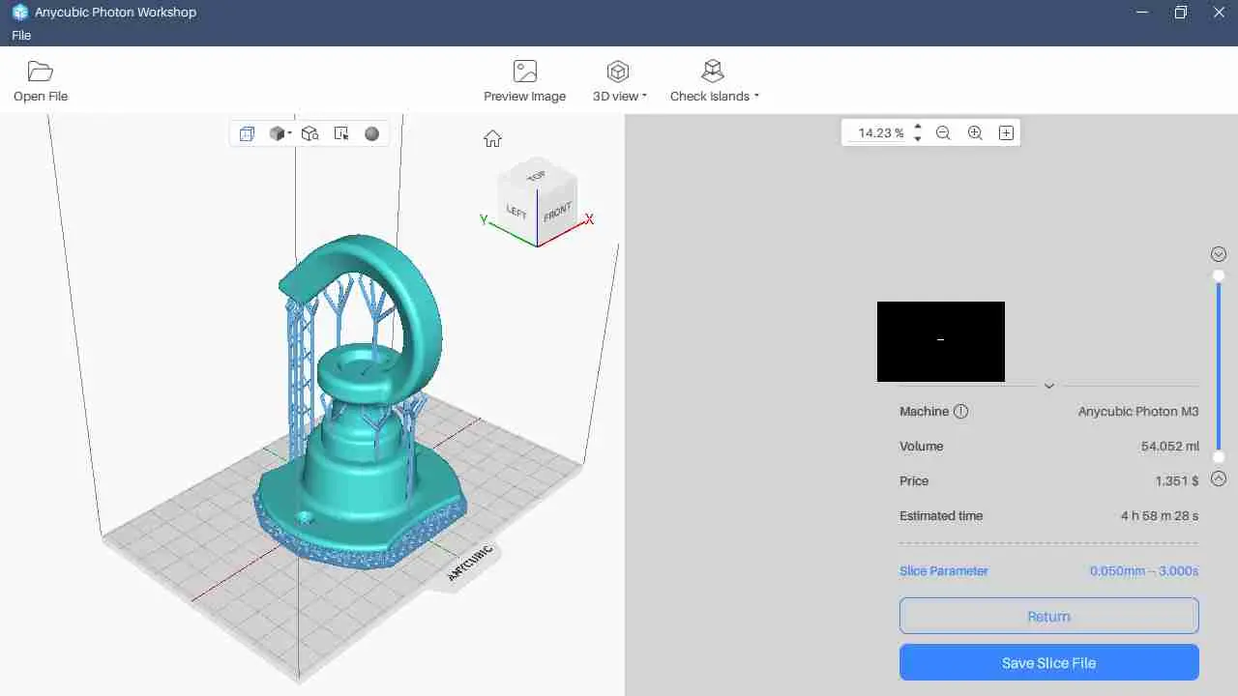The height and width of the screenshot is (696, 1238).
Task: Click the Open File folder icon
Action: click(x=40, y=72)
